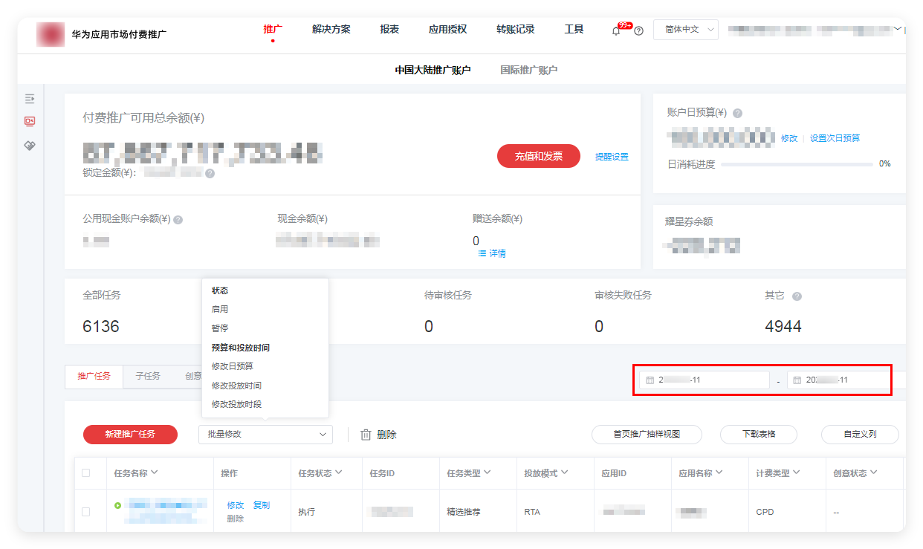The height and width of the screenshot is (549, 923).
Task: Open the 报表 top menu
Action: pos(389,30)
